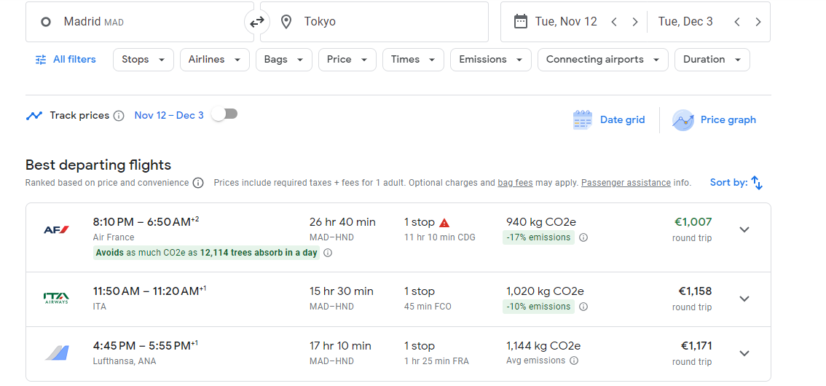This screenshot has height=386, width=826.
Task: Click the Tue, Dec 3 return date
Action: [x=685, y=22]
